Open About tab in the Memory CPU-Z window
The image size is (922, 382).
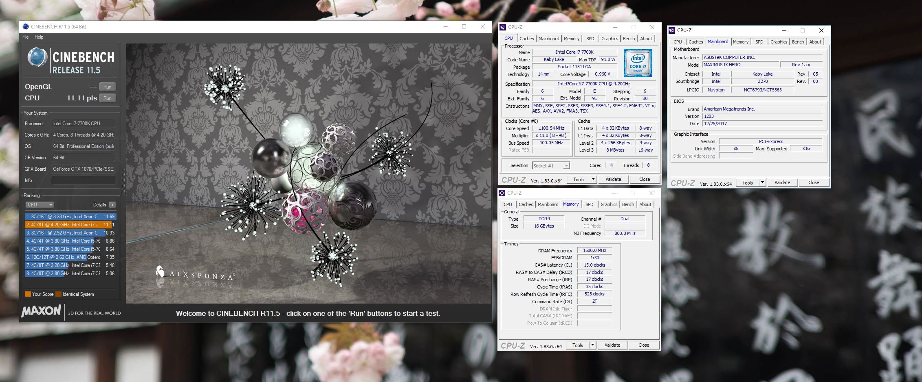point(645,204)
